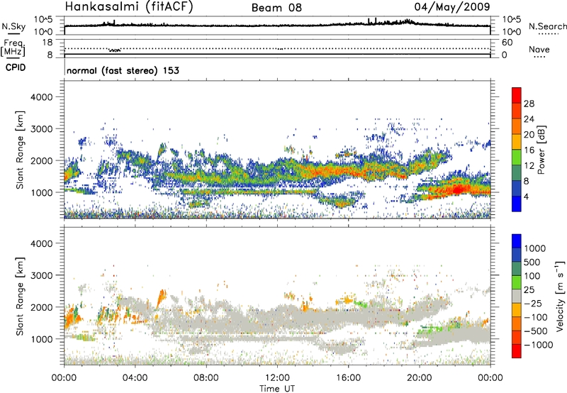This screenshot has height=393, width=567.
Task: Click the "4000" tick label of the Power panel
Action: tap(41, 97)
